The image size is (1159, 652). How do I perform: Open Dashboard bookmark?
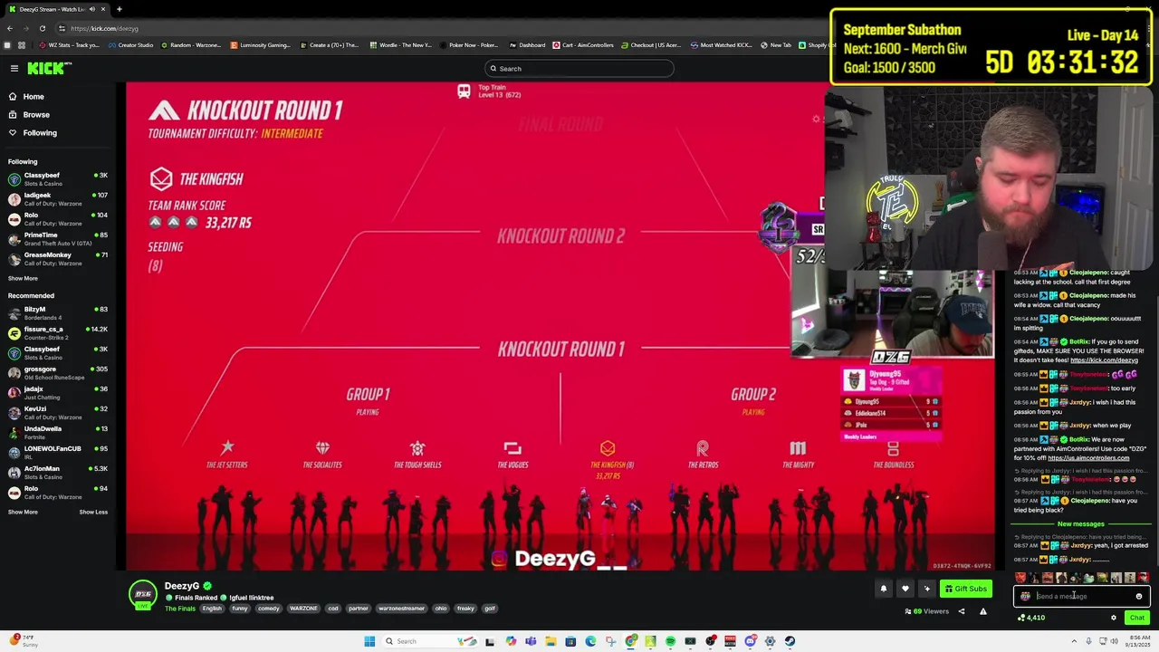click(527, 45)
